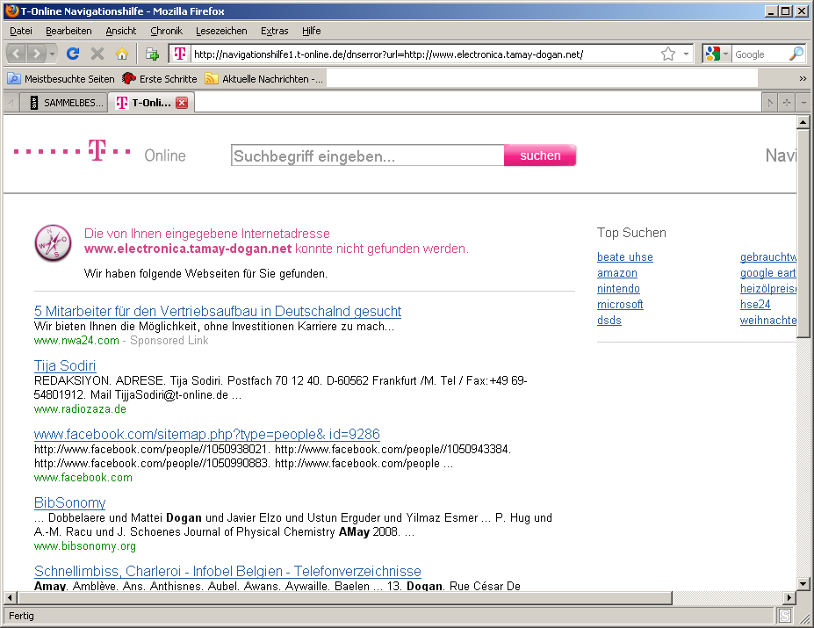Open the list all tabs dropdown
This screenshot has height=628, width=814.
pos(803,103)
